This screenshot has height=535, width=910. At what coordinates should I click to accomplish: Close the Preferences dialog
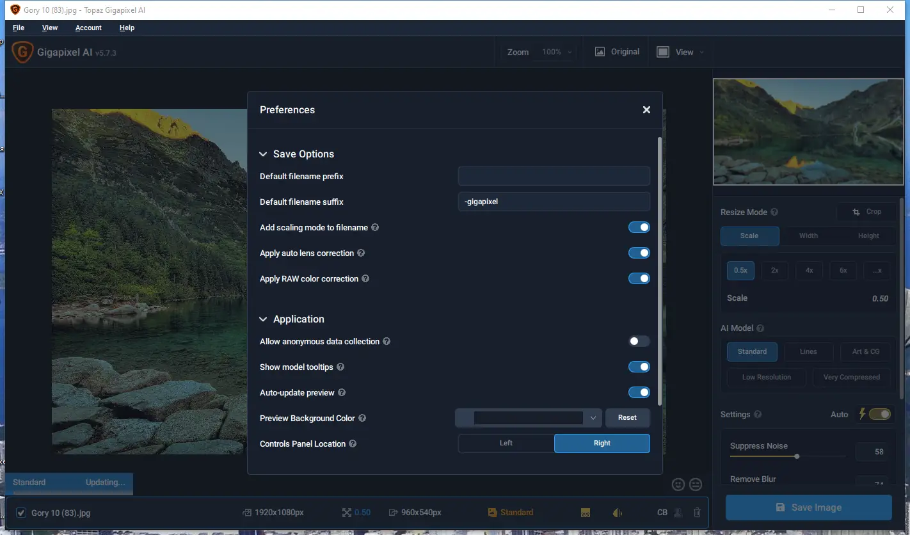click(646, 110)
